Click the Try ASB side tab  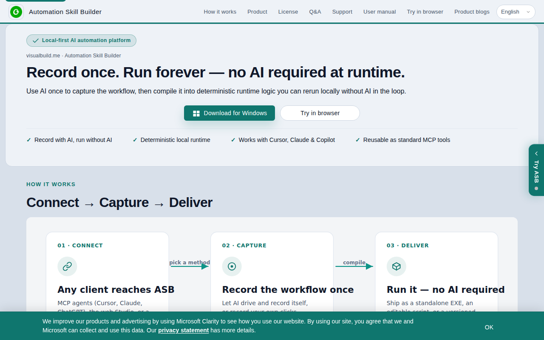536,170
